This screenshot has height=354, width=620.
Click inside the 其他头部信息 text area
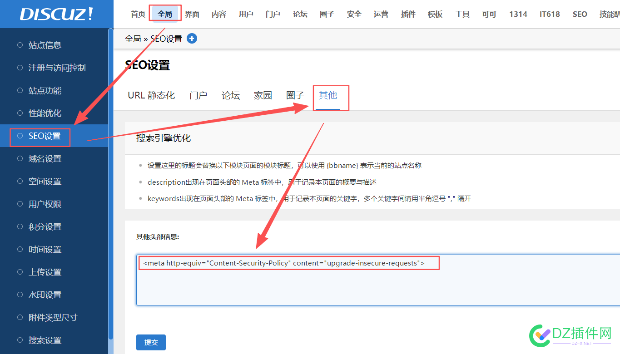click(x=377, y=286)
